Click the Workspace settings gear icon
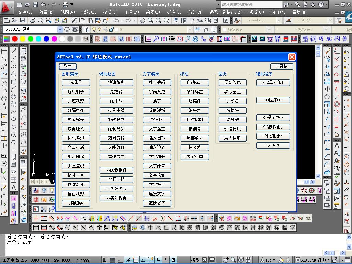This screenshot has width=352, height=264. coord(67,30)
